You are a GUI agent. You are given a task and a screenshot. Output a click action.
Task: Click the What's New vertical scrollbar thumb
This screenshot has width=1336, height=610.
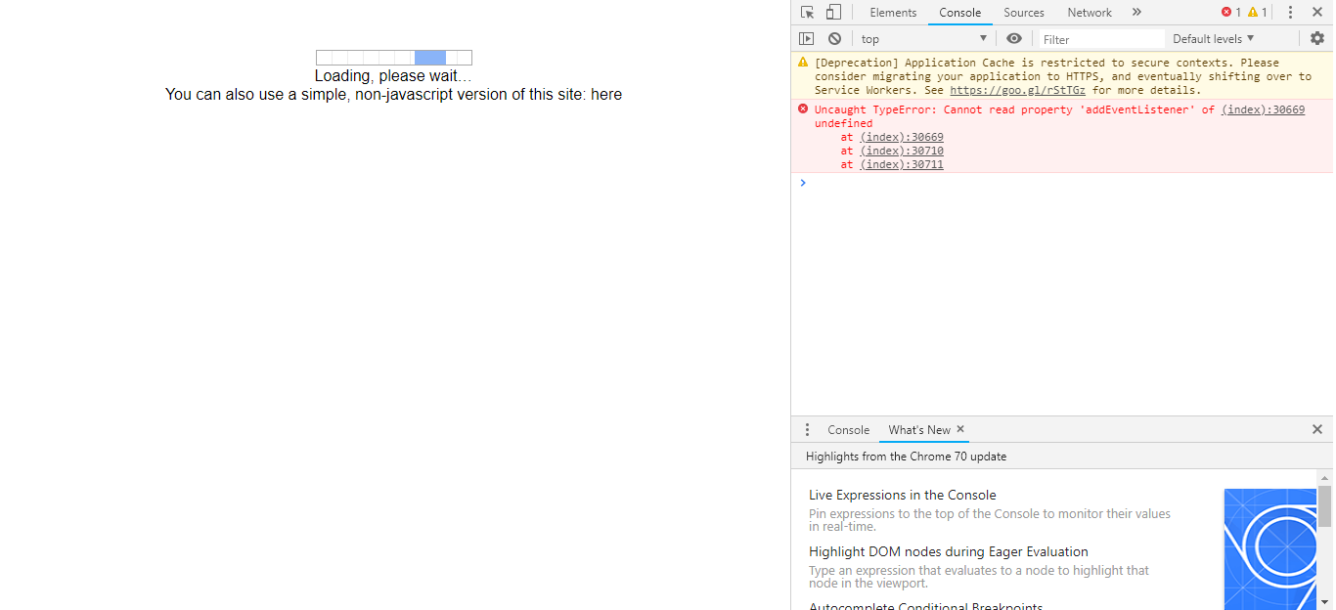1324,505
